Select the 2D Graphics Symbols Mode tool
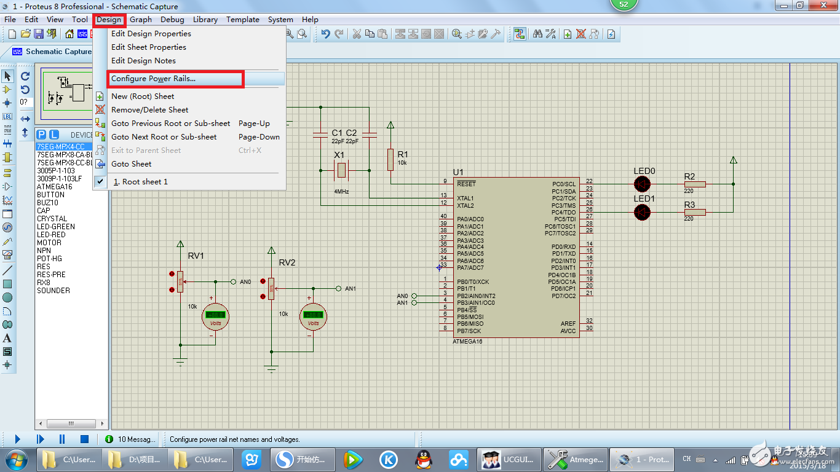Viewport: 840px width, 472px height. point(7,352)
